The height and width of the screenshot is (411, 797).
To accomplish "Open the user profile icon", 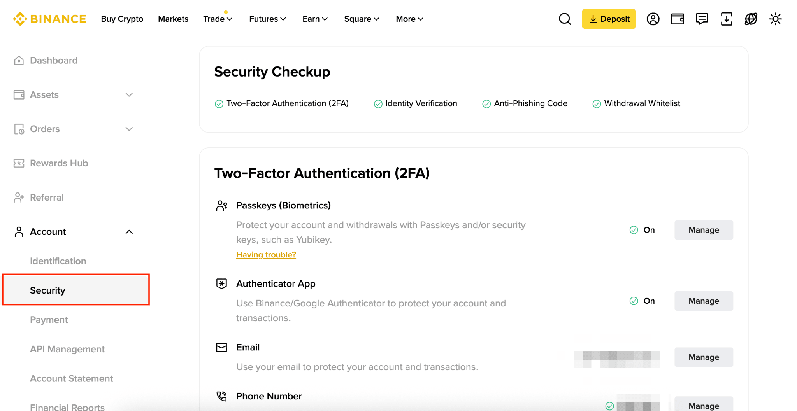I will coord(653,19).
